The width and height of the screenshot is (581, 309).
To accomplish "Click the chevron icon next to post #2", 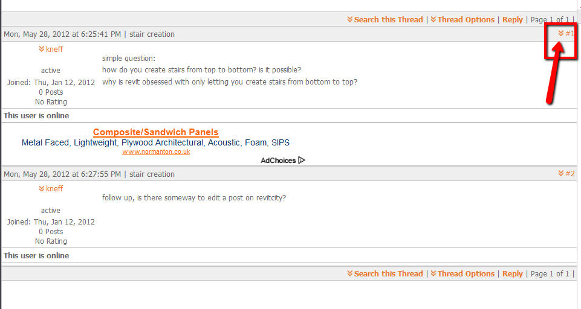I will coord(561,174).
